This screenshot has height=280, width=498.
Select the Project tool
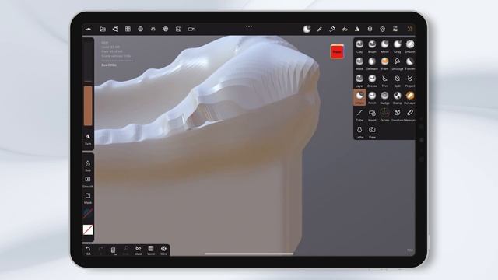pos(410,81)
